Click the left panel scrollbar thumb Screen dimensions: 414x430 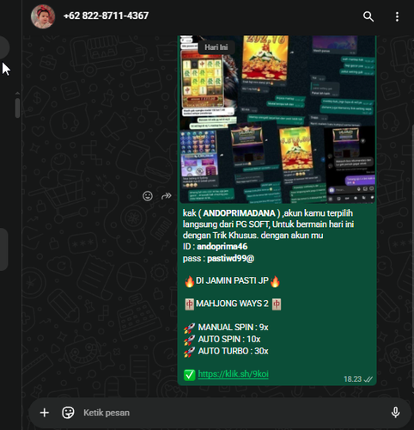click(17, 107)
